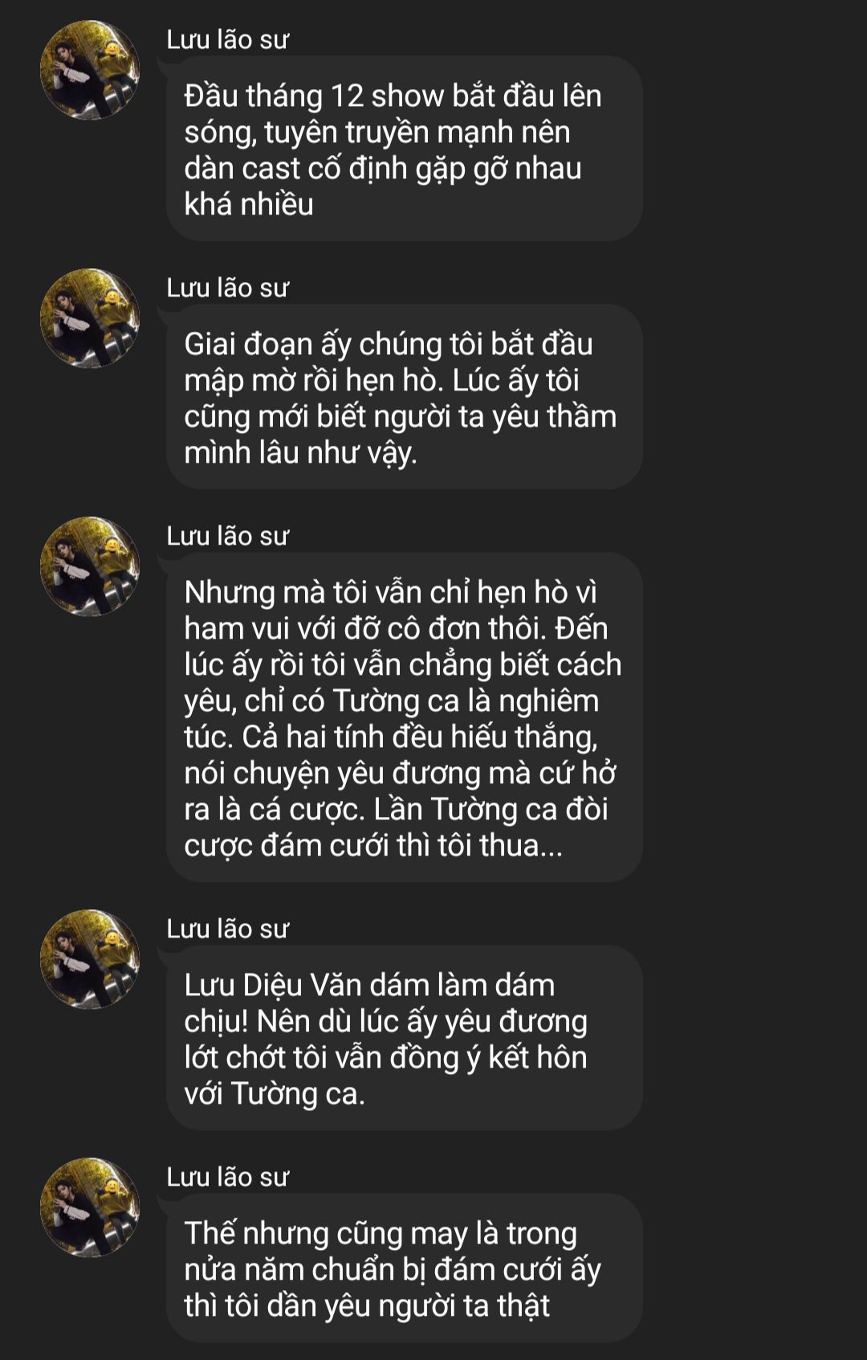This screenshot has width=867, height=1360.
Task: Click sender name above 'Giai đoạn ấy' bubble
Action: pos(227,288)
